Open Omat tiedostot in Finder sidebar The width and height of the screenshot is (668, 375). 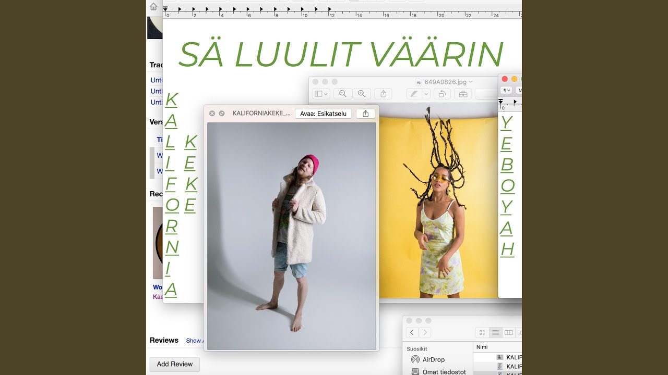[x=439, y=372]
